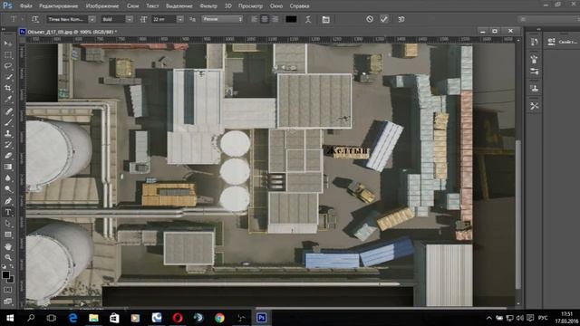Click the font size input field
The width and height of the screenshot is (580, 326).
pos(164,19)
